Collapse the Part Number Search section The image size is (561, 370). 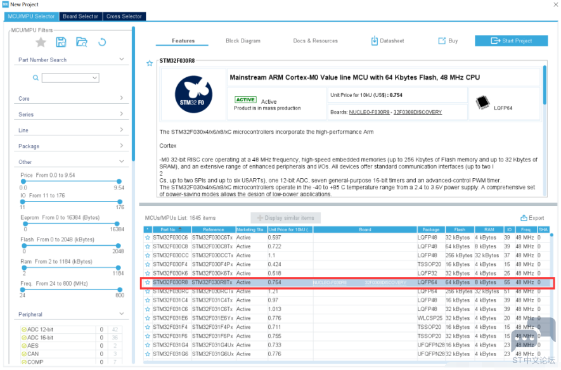(122, 60)
